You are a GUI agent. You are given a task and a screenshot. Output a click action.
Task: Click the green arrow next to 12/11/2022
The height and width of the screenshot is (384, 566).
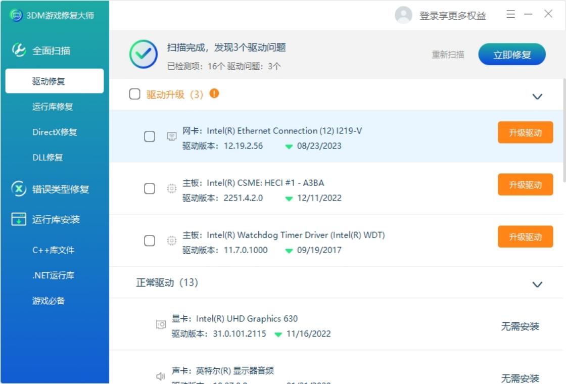point(289,199)
